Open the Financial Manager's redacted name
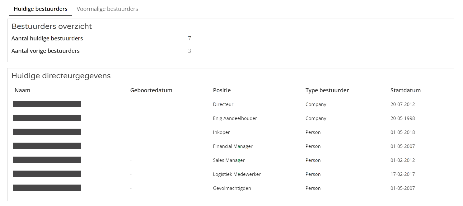This screenshot has height=206, width=463. [x=47, y=146]
